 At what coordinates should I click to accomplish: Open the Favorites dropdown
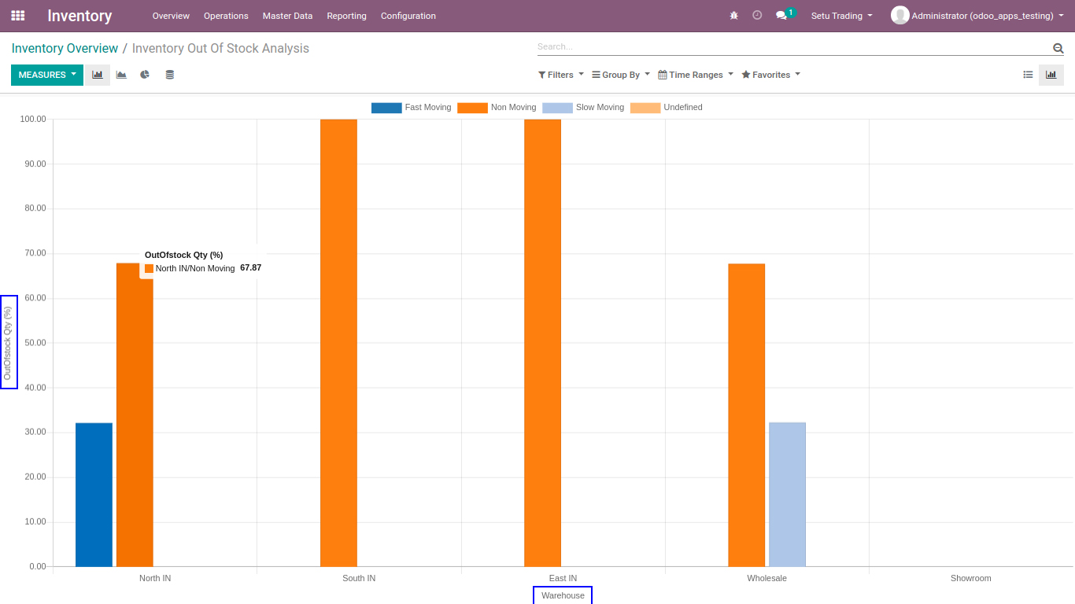tap(771, 75)
